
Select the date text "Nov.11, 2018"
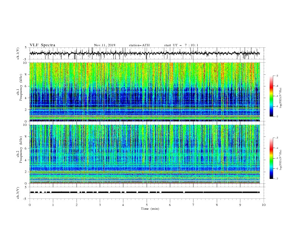[105, 45]
